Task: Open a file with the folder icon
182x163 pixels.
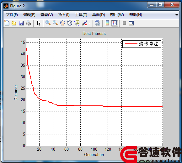Action: tap(14, 23)
